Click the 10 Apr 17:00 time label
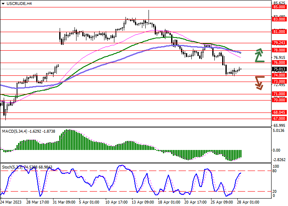Screen dimensions: 288x206 point(117,202)
